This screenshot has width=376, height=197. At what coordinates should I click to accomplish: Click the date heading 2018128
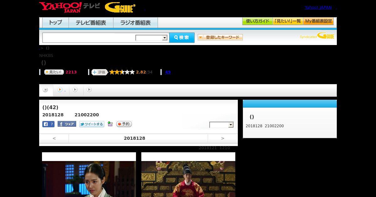click(134, 138)
